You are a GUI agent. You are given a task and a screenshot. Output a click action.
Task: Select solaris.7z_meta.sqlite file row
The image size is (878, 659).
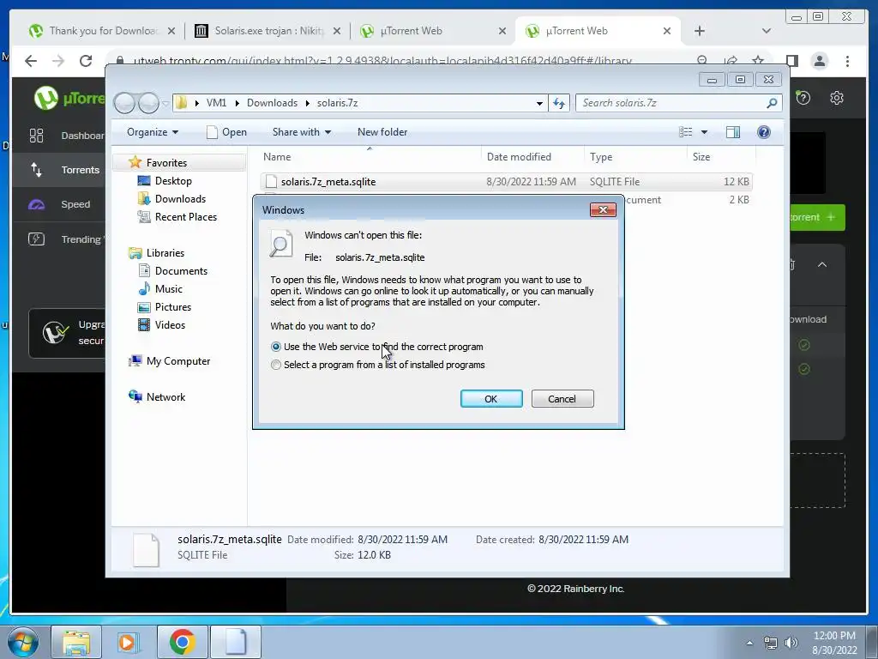(507, 182)
